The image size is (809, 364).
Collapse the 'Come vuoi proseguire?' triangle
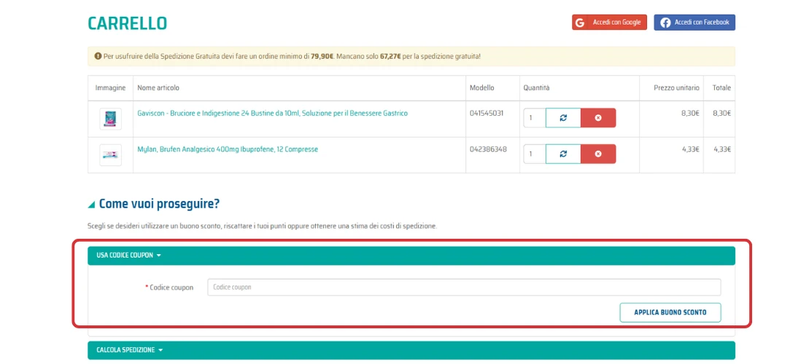click(91, 205)
